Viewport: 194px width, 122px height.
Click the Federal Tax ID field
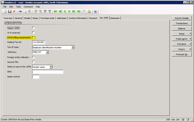(x=39, y=42)
